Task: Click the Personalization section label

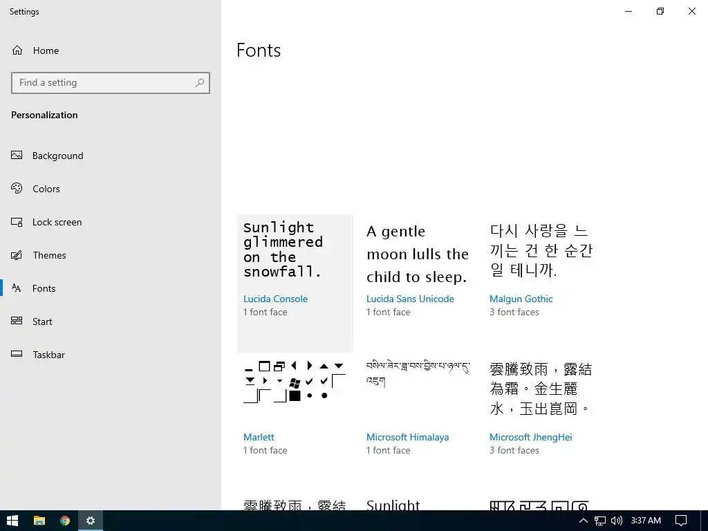Action: point(44,115)
